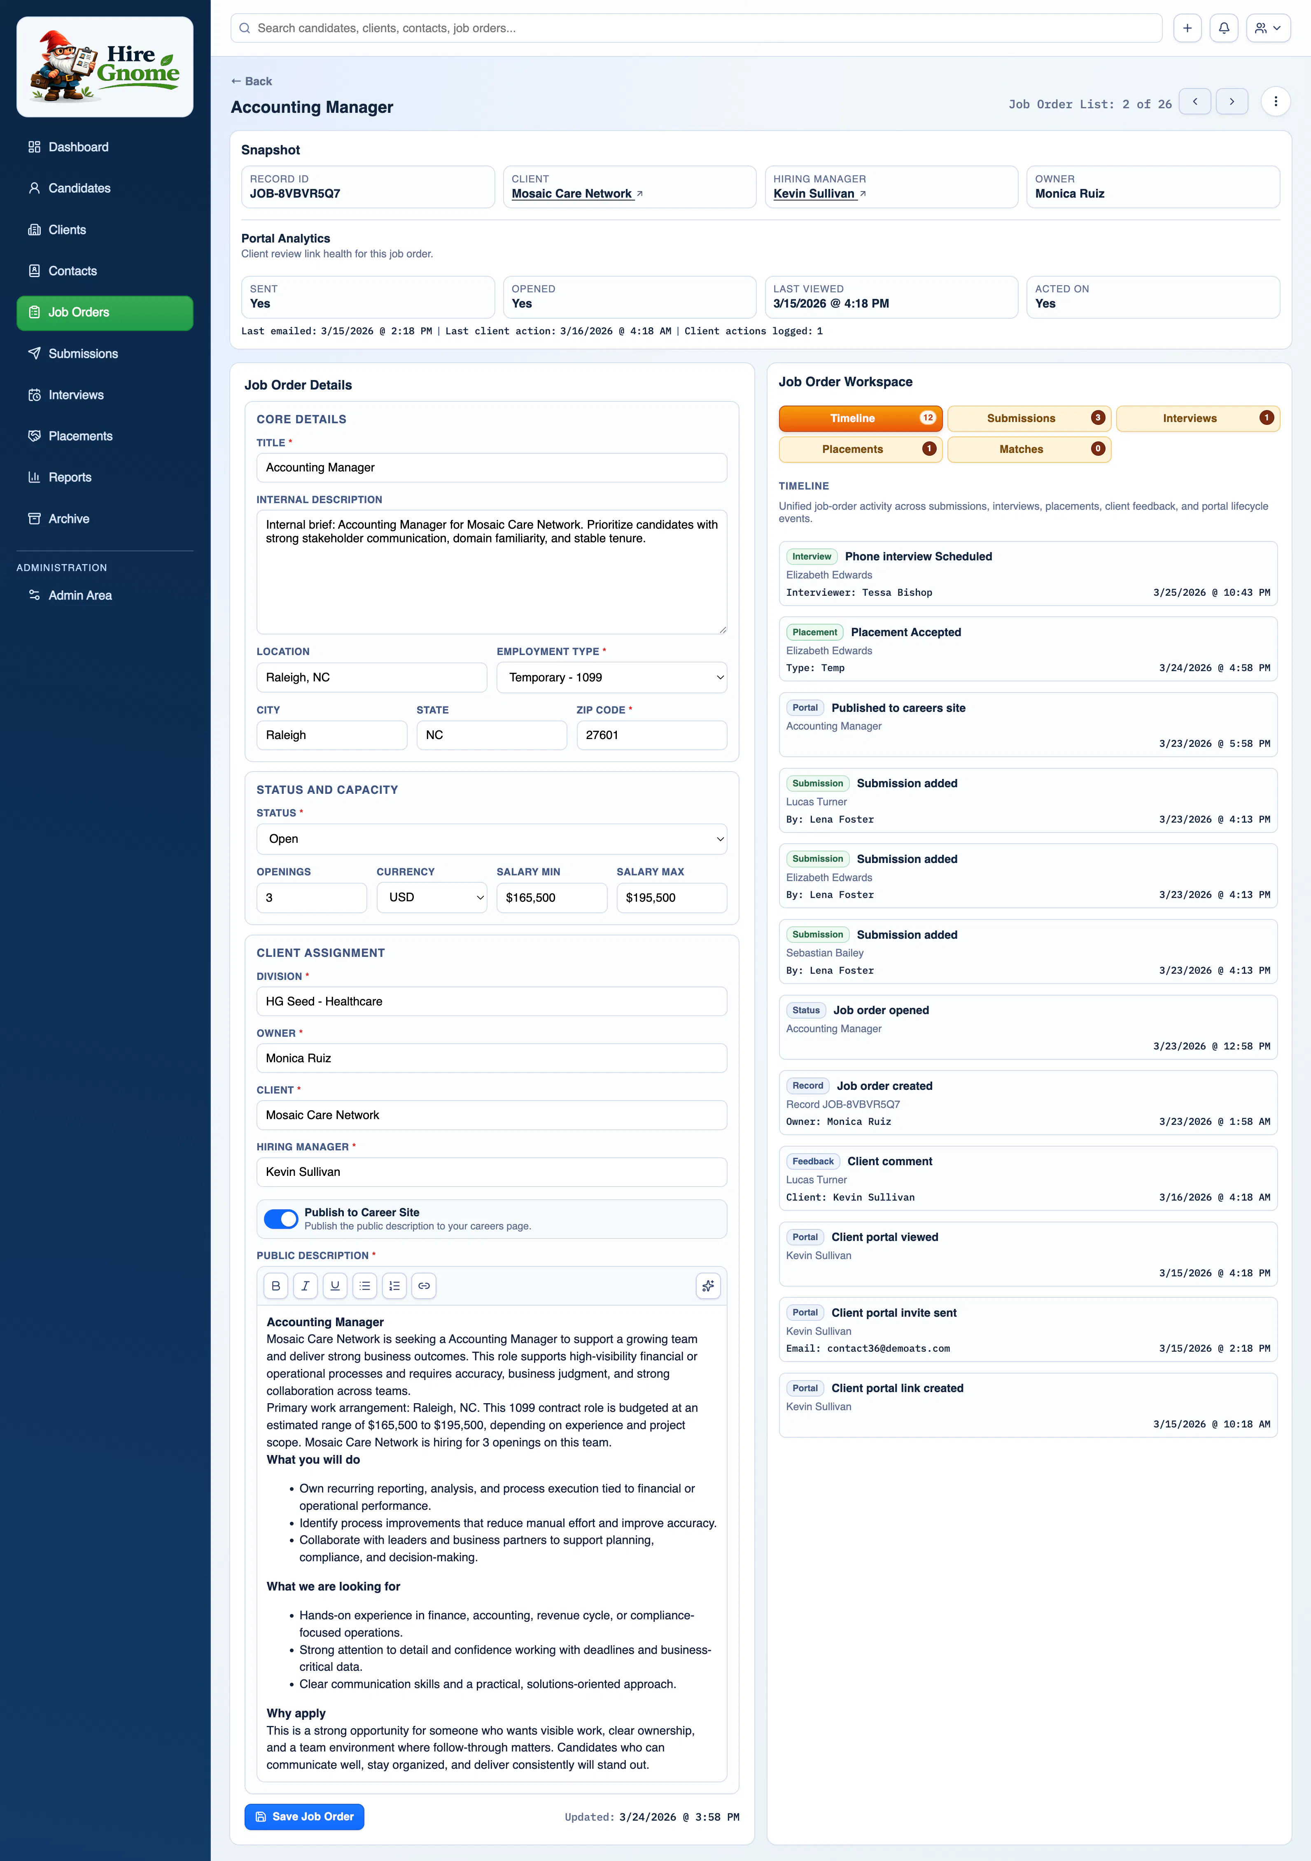Select the Placements workspace tab
Screen dimensions: 1311x1861
click(860, 449)
